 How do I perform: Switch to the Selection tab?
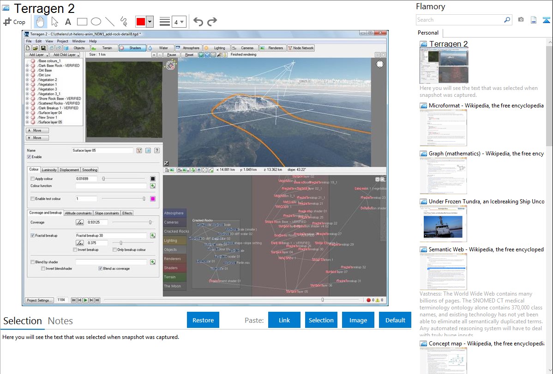23,321
